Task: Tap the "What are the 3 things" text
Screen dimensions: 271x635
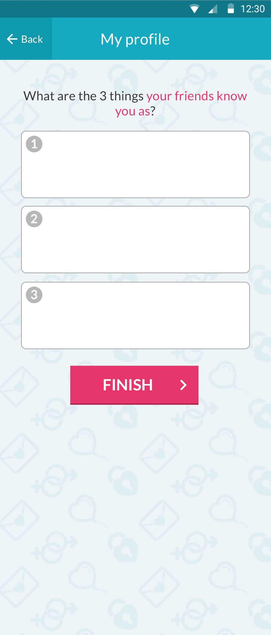Action: pos(83,96)
